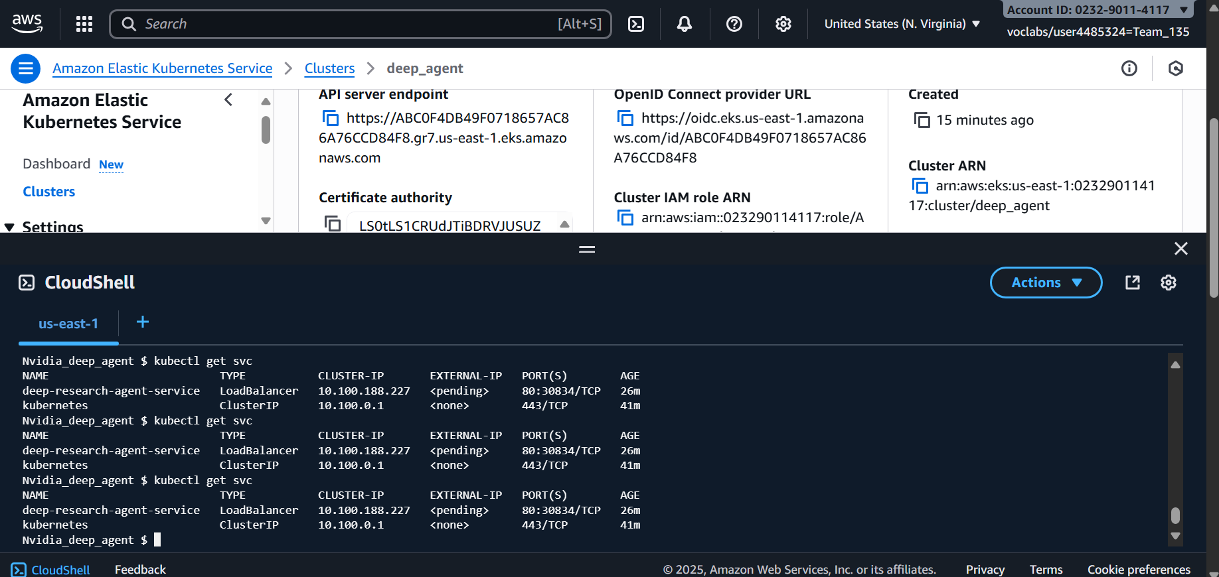Go to the Clusters breadcrumb link

pyautogui.click(x=330, y=68)
